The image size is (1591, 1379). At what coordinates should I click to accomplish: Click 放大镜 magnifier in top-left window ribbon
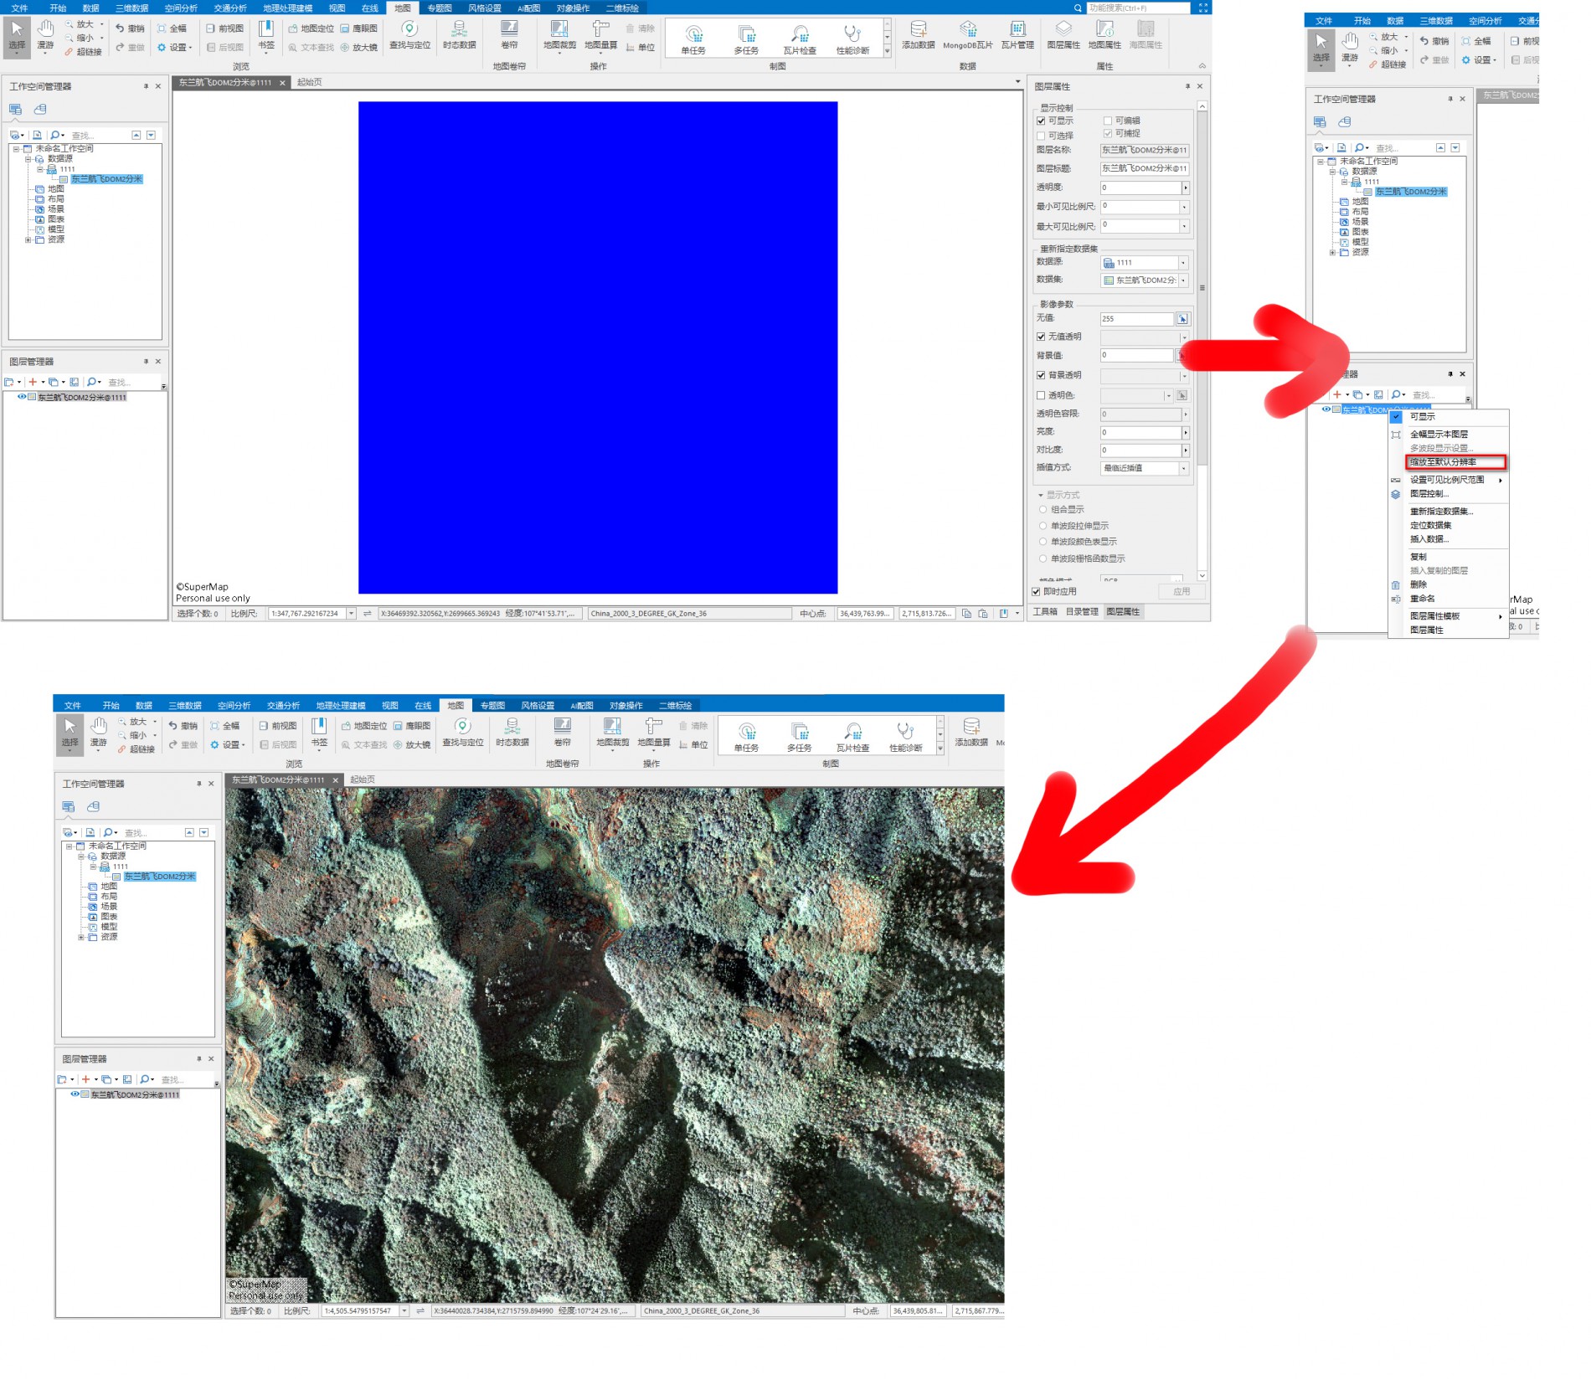coord(359,48)
